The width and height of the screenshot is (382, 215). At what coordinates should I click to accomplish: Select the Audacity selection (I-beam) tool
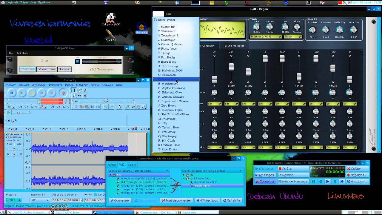click(x=74, y=90)
